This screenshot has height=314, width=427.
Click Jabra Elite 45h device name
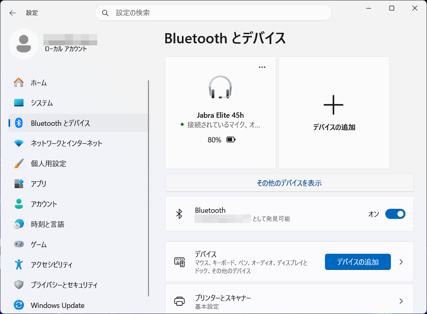(x=220, y=115)
